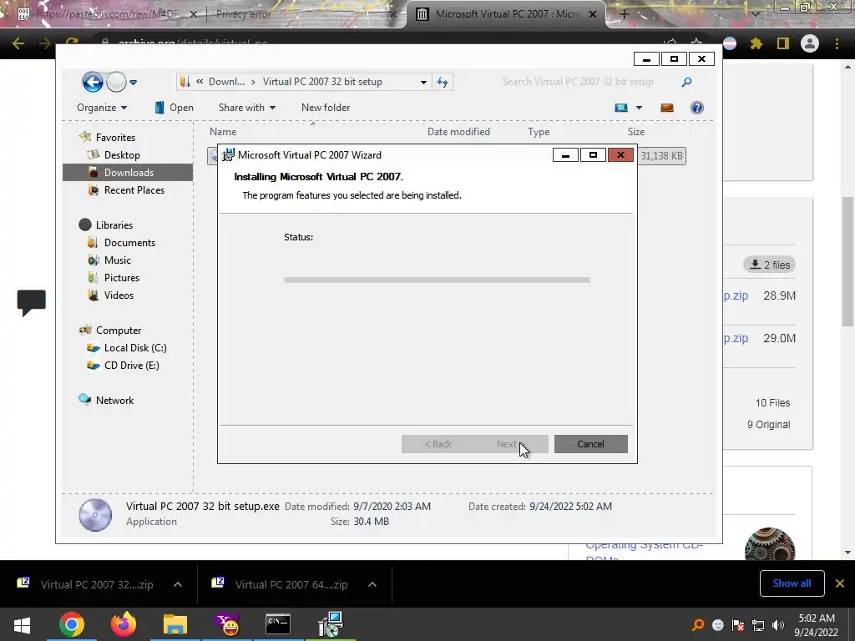Open the Documents library

coord(129,242)
